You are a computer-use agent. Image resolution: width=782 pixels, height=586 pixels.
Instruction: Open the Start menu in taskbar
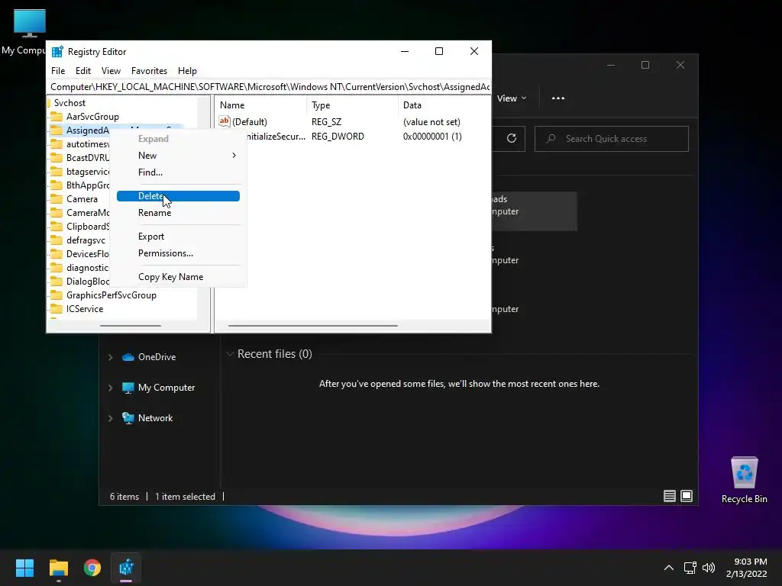point(24,568)
